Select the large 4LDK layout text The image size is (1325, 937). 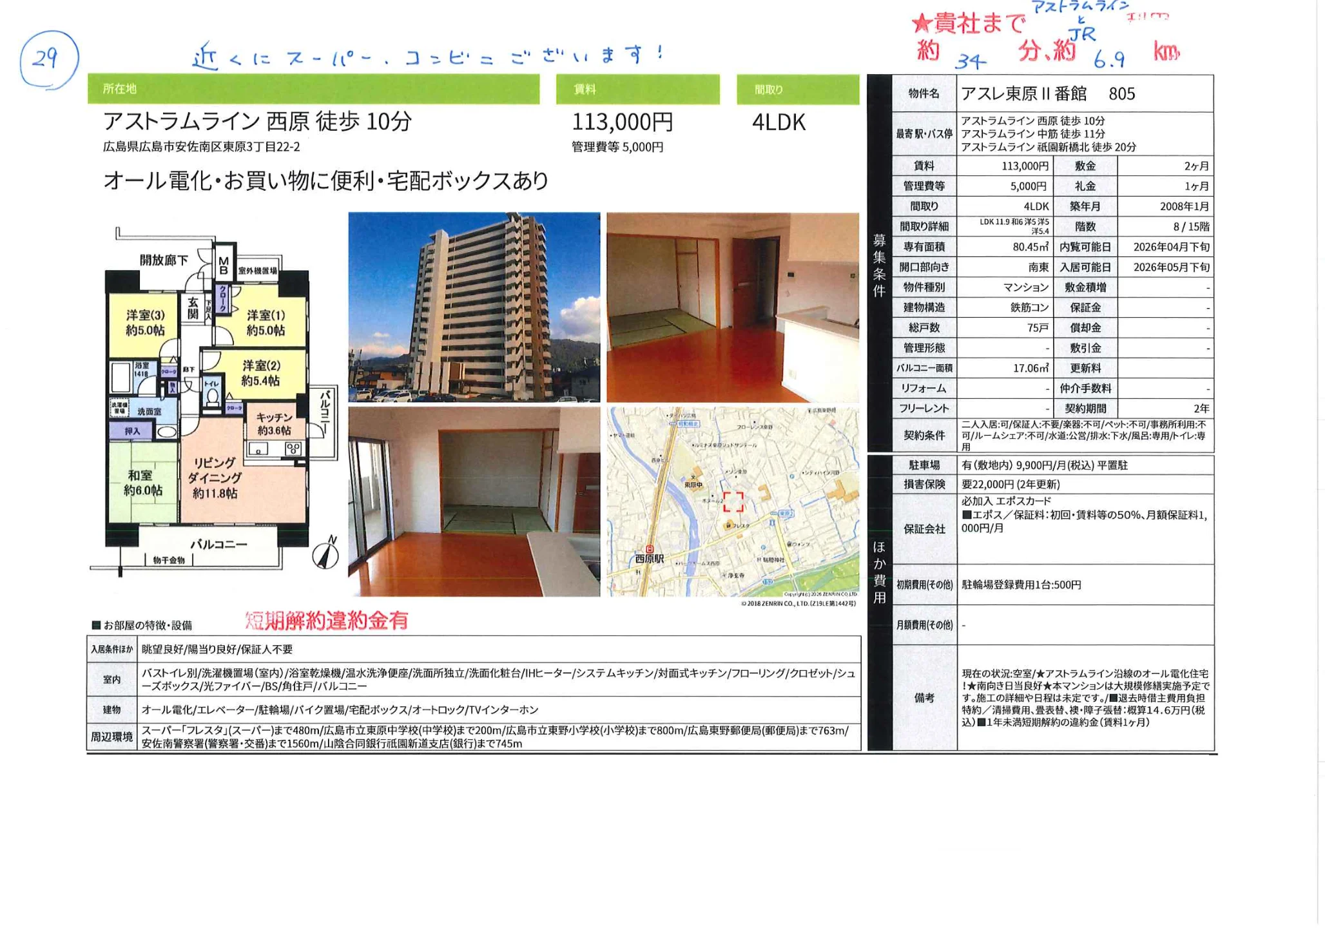coord(779,122)
